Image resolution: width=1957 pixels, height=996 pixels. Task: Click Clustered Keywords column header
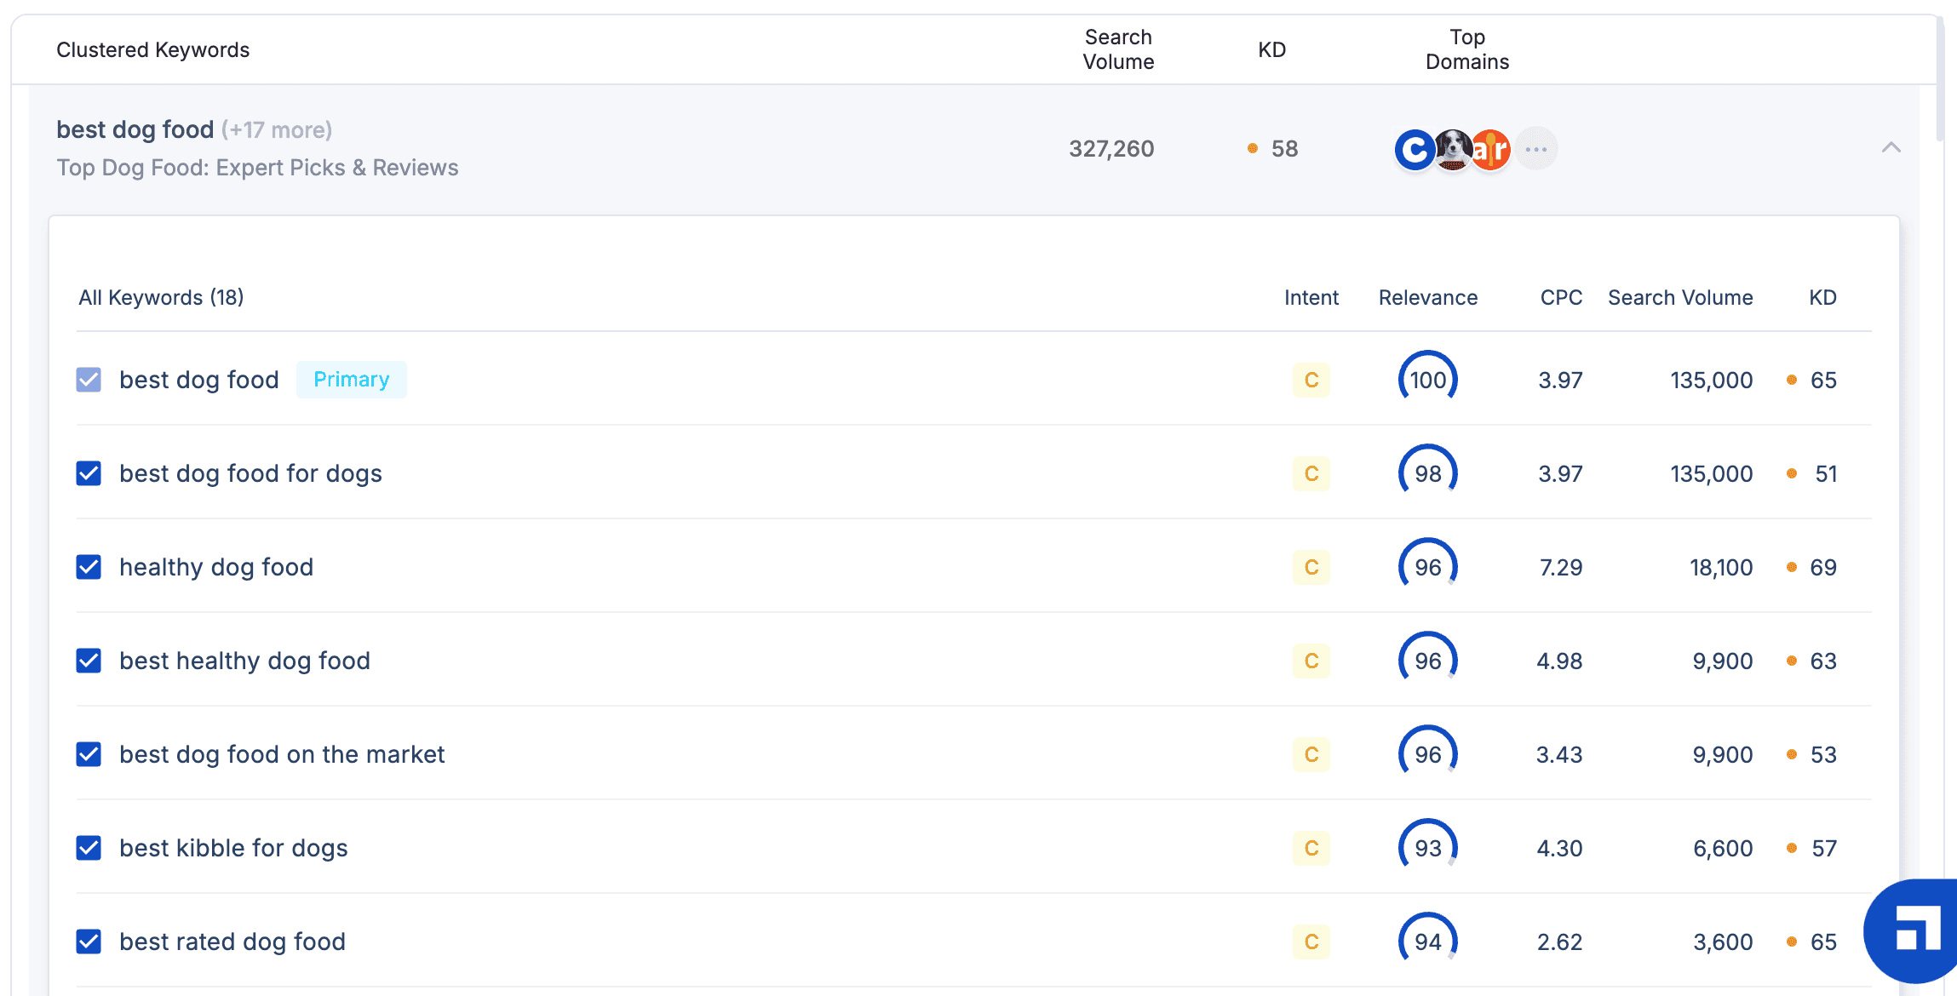click(x=153, y=50)
